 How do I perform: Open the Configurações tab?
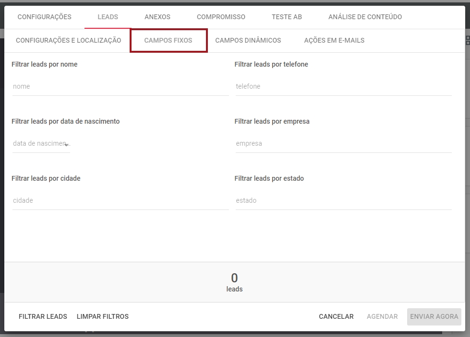tap(44, 17)
